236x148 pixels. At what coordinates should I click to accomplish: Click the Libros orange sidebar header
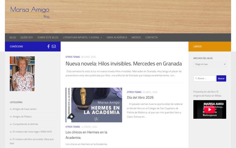(210, 46)
